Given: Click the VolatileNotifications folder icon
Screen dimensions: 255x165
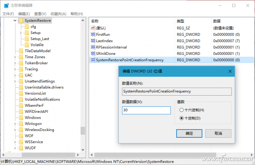Looking at the screenshot, I should [21, 99].
